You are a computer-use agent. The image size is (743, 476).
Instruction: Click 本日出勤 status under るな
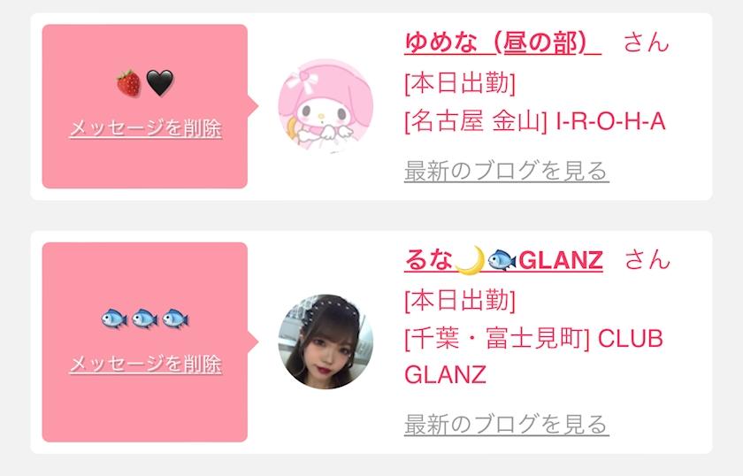460,301
